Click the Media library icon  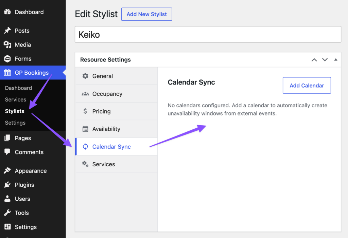7,44
